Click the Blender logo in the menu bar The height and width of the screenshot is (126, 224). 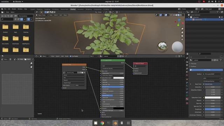click(2, 9)
